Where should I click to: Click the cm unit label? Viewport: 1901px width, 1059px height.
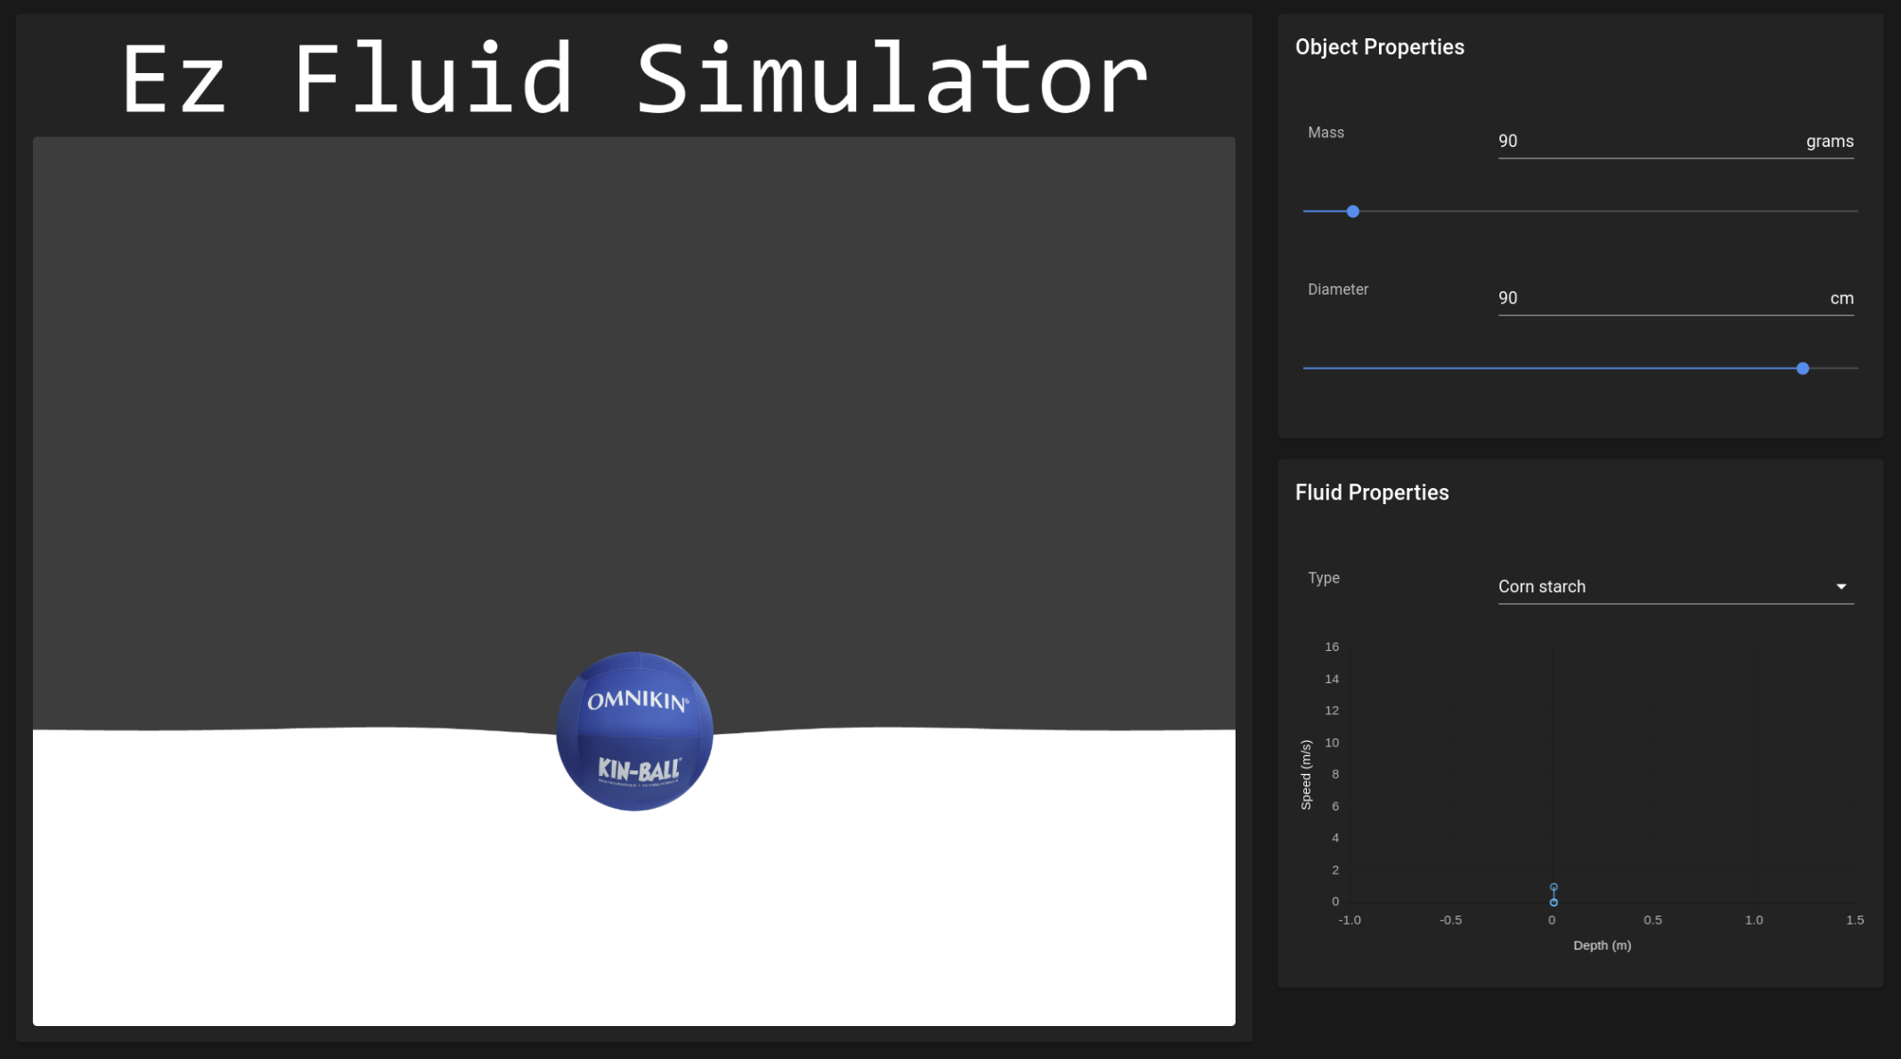pos(1841,298)
